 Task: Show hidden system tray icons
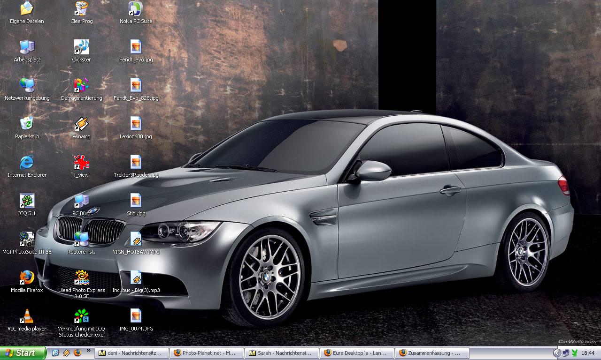(x=557, y=353)
